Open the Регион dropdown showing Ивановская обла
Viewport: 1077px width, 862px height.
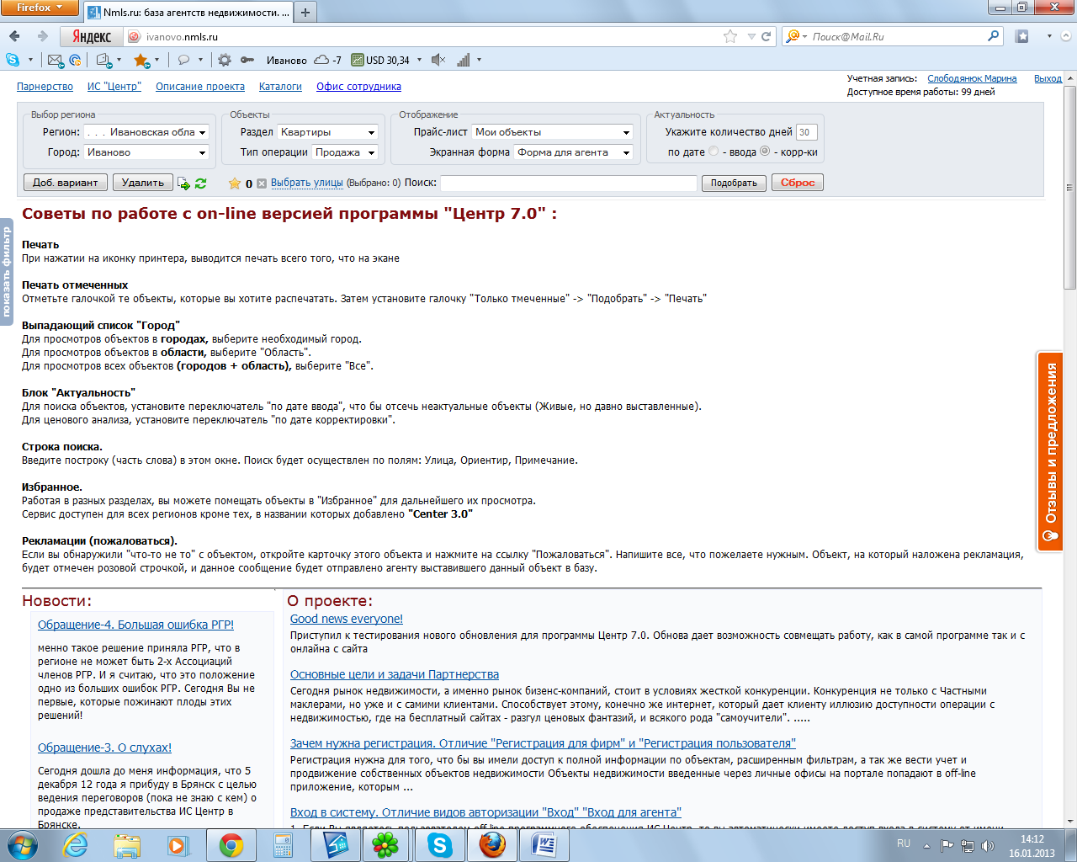pyautogui.click(x=146, y=132)
